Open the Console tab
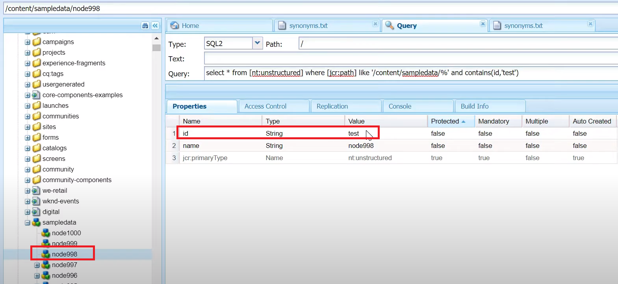The image size is (618, 284). pyautogui.click(x=418, y=106)
